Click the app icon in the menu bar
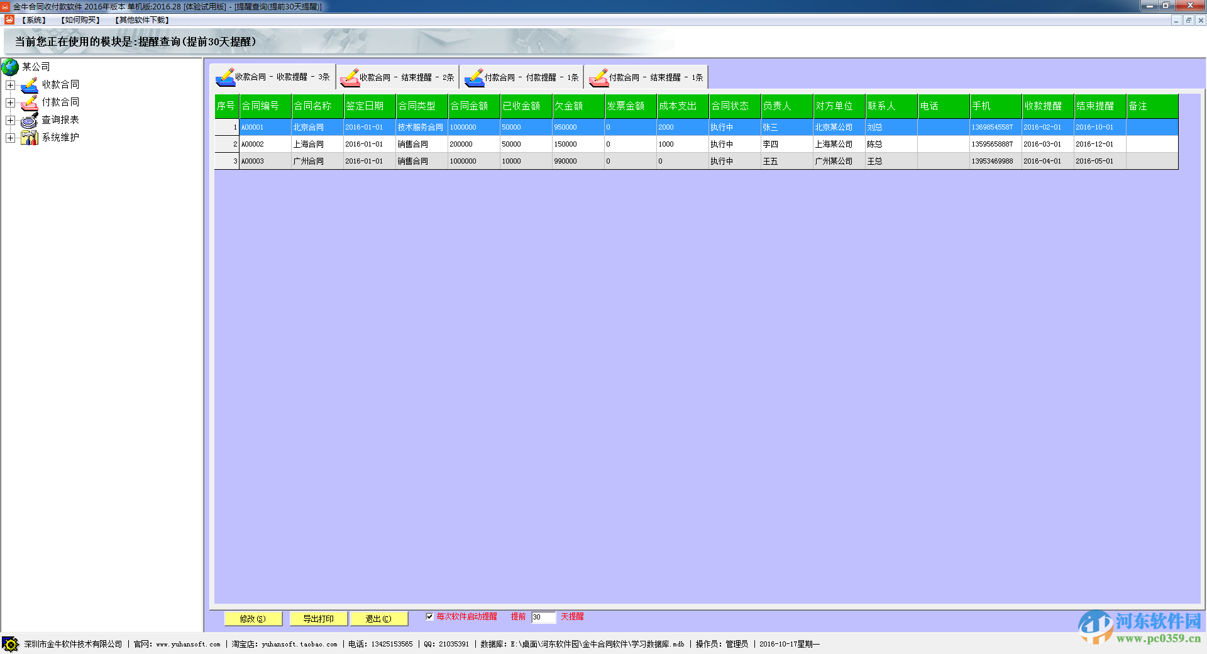Viewport: 1207px width, 654px height. (x=9, y=19)
